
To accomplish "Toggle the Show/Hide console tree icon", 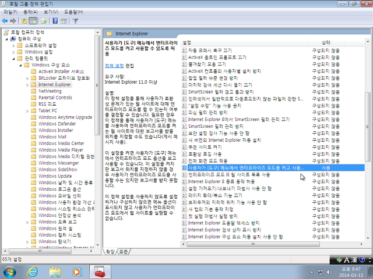I will point(33,21).
